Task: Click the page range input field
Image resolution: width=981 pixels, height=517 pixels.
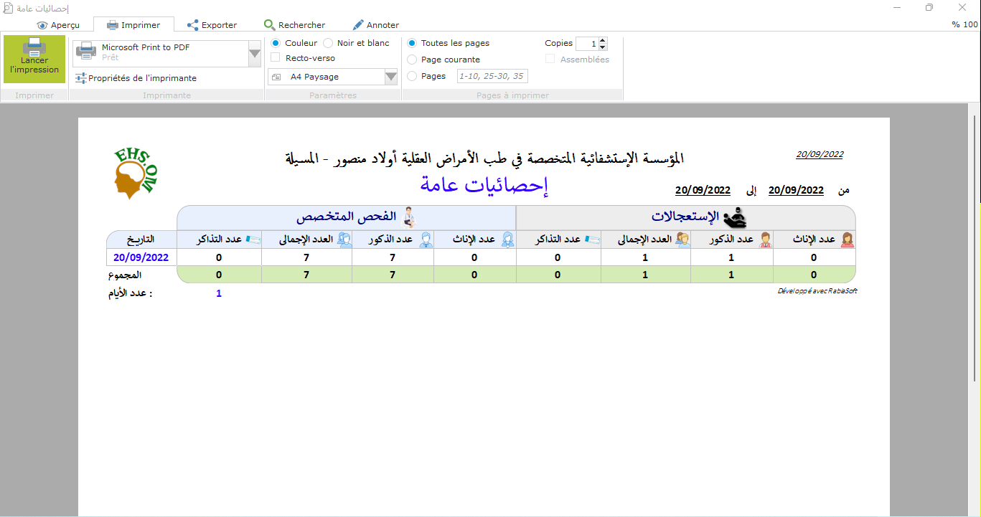Action: [x=492, y=76]
